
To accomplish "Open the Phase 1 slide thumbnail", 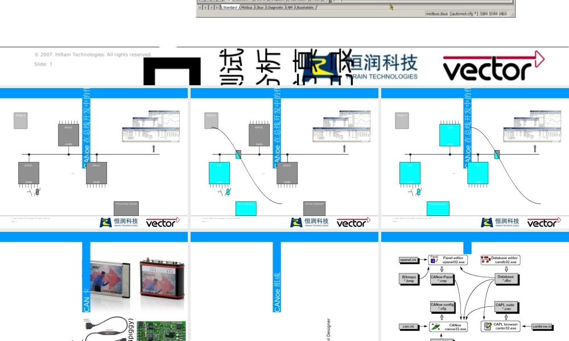I will [94, 158].
